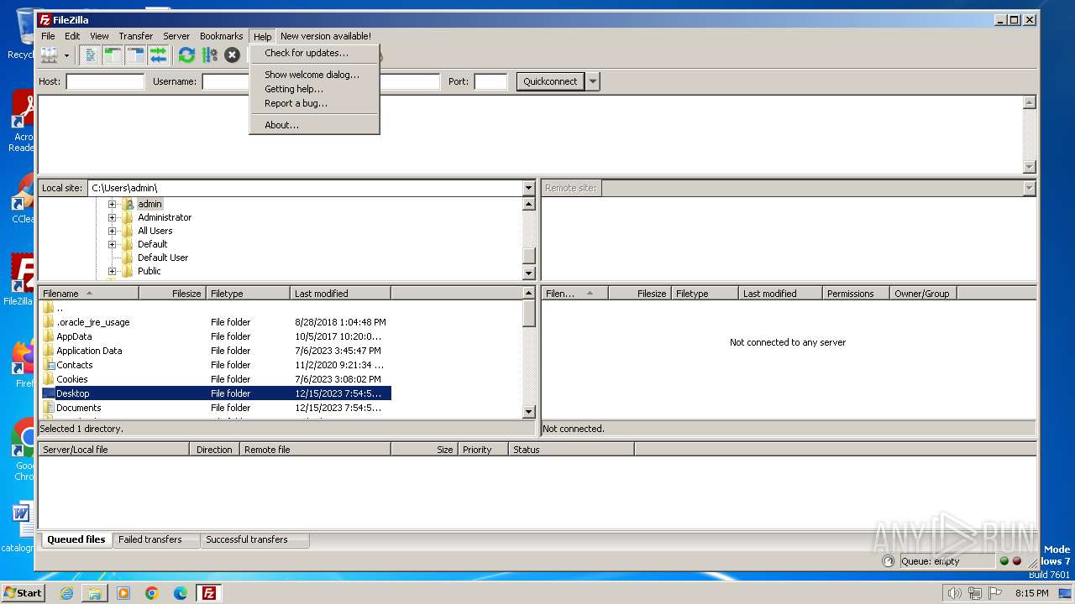Click red activity LED indicator

[1017, 561]
